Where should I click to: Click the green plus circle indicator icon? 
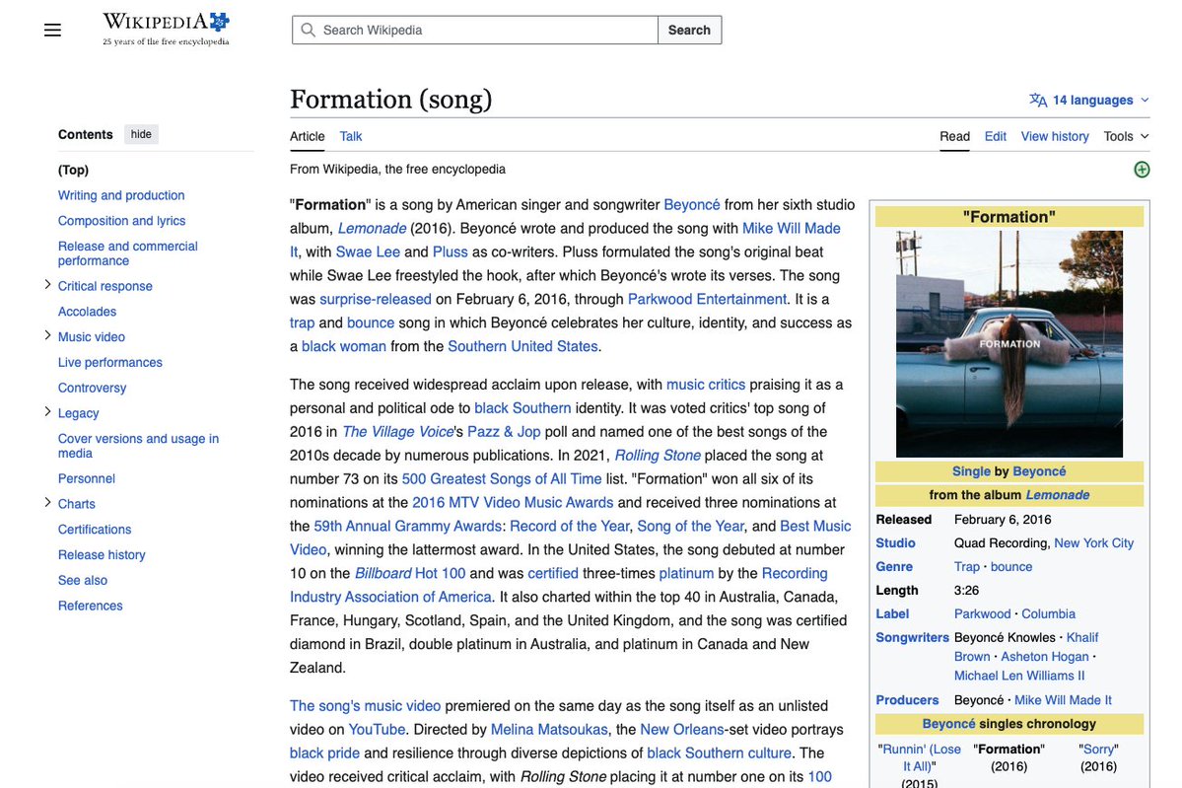[x=1142, y=170]
